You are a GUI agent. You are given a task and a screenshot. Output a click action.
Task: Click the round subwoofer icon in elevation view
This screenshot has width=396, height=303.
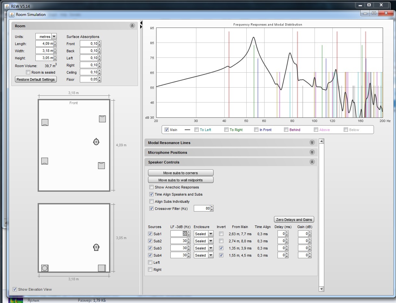click(x=45, y=268)
